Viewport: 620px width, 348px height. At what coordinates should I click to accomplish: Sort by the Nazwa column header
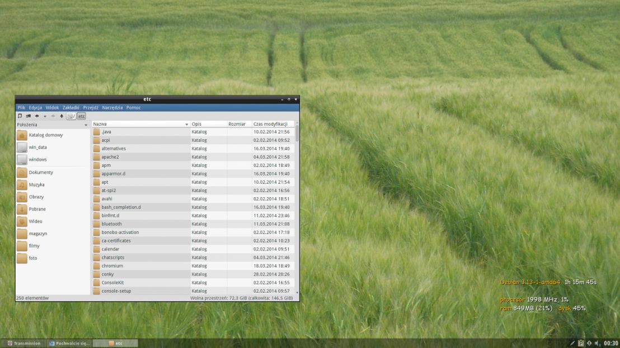137,123
